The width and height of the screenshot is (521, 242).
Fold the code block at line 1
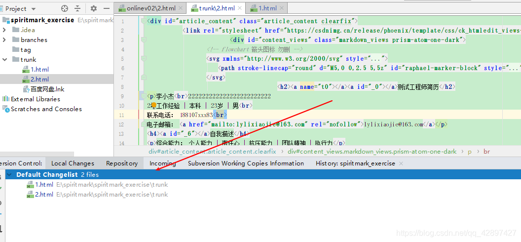click(144, 21)
